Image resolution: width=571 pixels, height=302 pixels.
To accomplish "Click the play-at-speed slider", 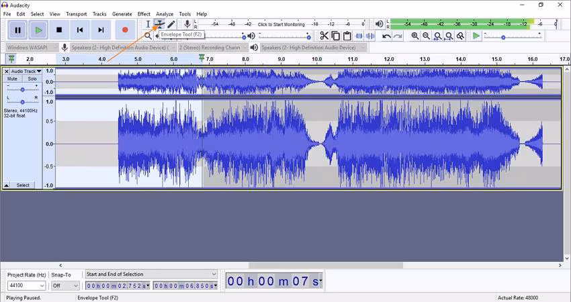I will point(512,37).
